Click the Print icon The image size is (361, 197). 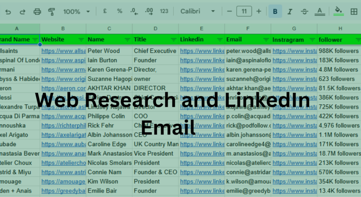coord(37,12)
